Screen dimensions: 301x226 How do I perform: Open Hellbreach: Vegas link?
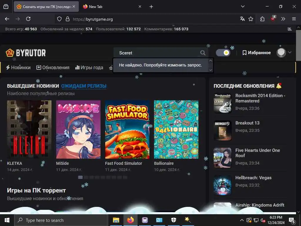(253, 178)
